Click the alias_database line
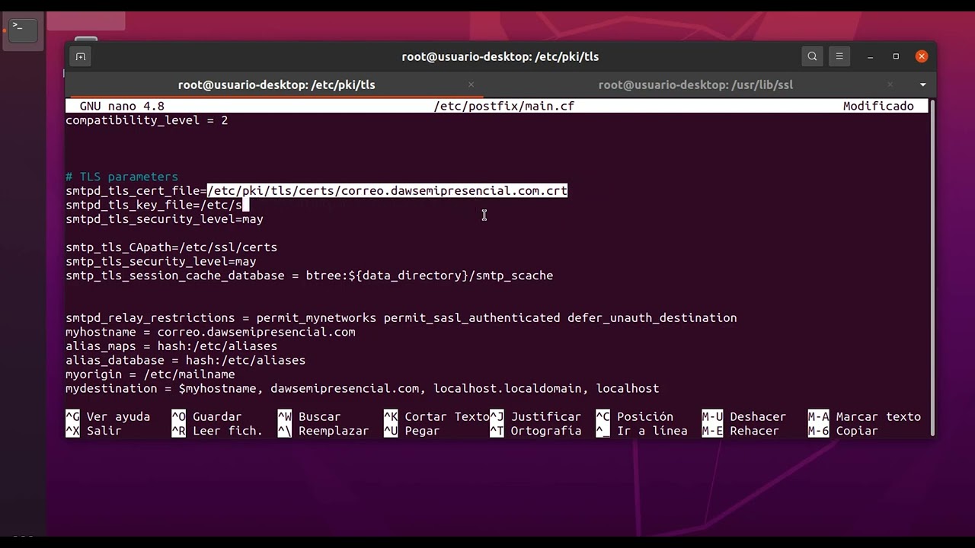Viewport: 975px width, 548px height. click(186, 360)
